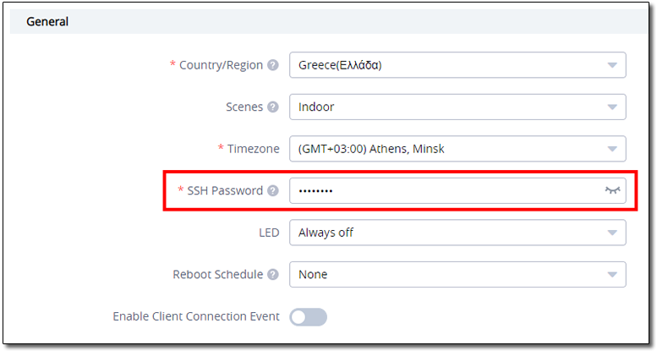Open the SSH Password help tooltip icon
657x351 pixels.
coord(273,191)
